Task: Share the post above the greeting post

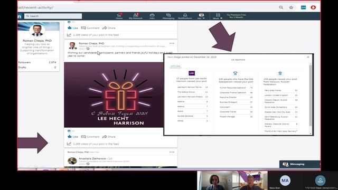Action: (x=109, y=28)
